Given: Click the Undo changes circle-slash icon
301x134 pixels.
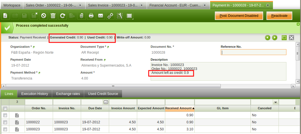Looking at the screenshot, I should (43, 16).
